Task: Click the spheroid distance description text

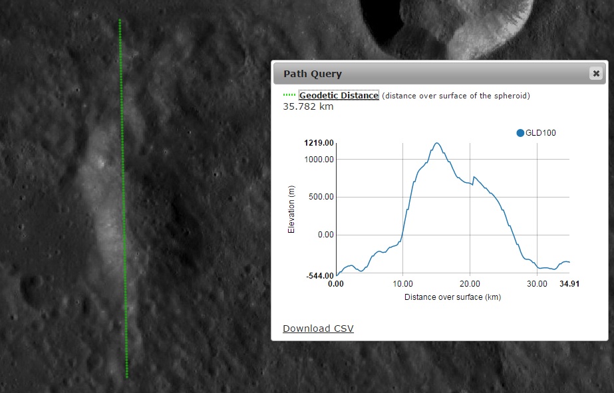Action: tap(456, 96)
